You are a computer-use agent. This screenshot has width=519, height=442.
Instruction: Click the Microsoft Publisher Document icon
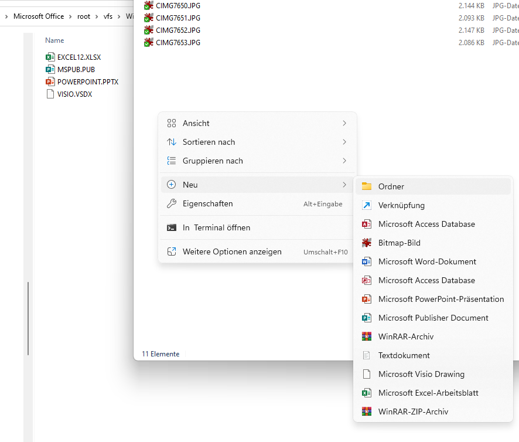click(367, 318)
